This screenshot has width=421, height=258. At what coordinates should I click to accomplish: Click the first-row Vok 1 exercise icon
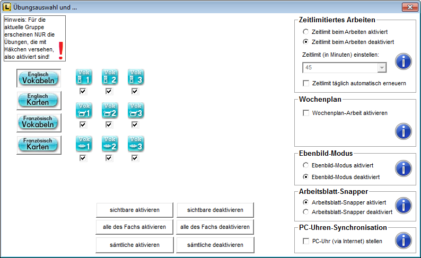click(83, 77)
